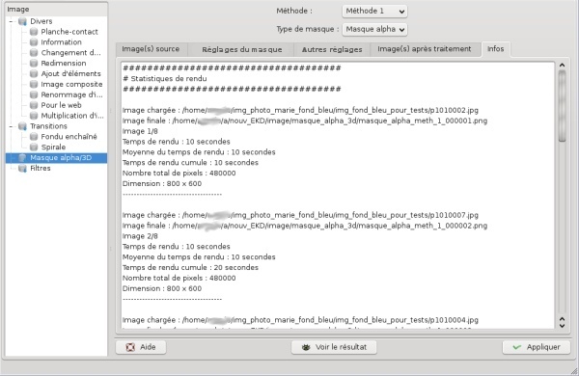This screenshot has width=579, height=376.
Task: Select Image composite in the tree
Action: coord(71,84)
